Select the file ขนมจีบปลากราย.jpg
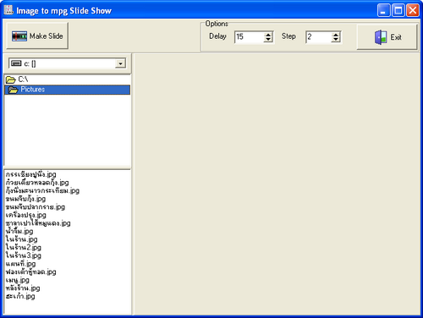 click(x=36, y=207)
